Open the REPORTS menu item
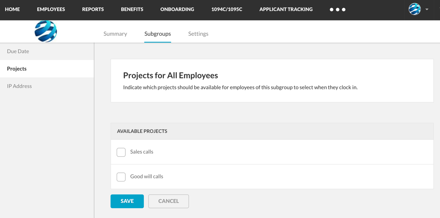Image resolution: width=440 pixels, height=218 pixels. coord(93,9)
